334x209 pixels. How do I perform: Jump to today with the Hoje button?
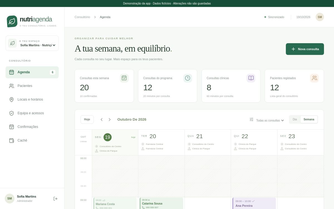pyautogui.click(x=87, y=120)
